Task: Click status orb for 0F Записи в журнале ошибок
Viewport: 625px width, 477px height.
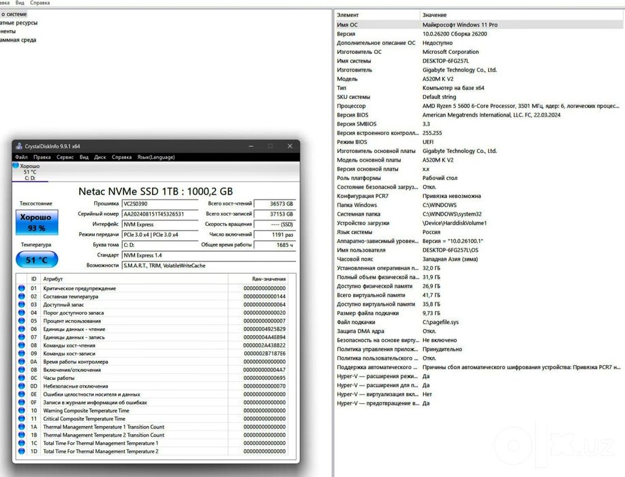Action: [22, 403]
